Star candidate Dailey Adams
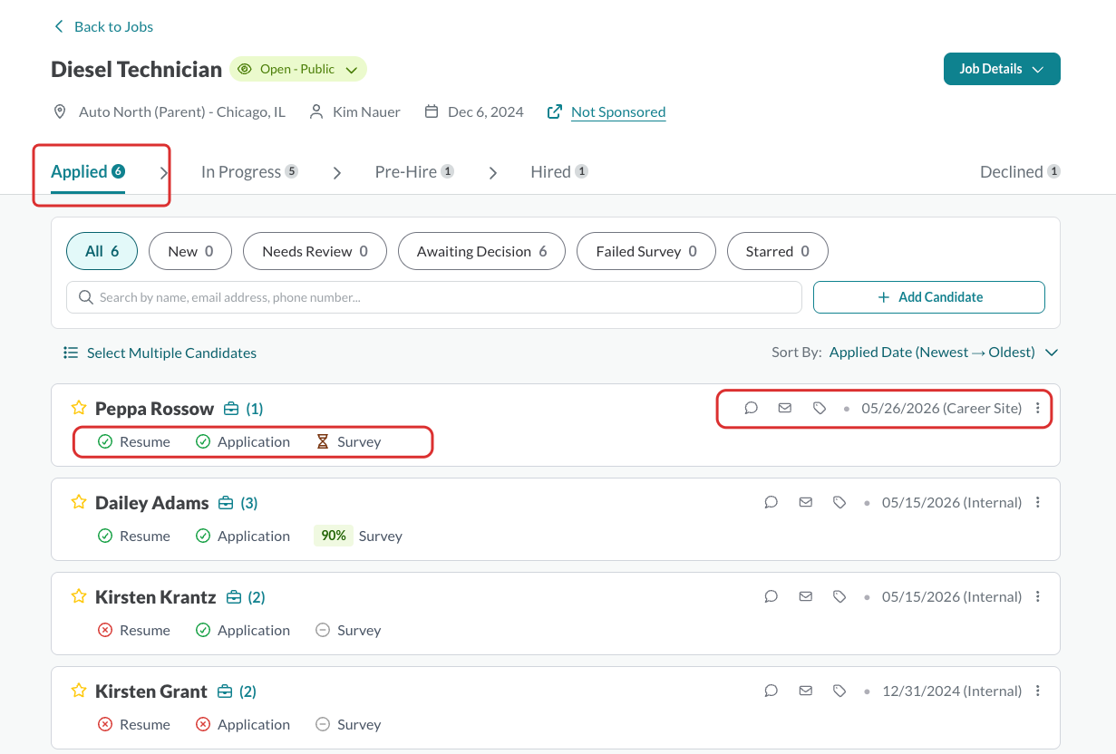Viewport: 1116px width, 754px height. (x=79, y=502)
